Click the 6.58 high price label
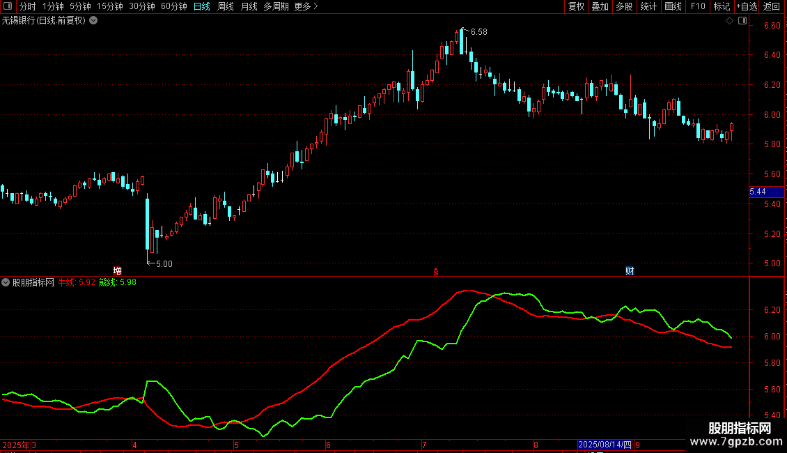The height and width of the screenshot is (453, 787). coord(479,32)
